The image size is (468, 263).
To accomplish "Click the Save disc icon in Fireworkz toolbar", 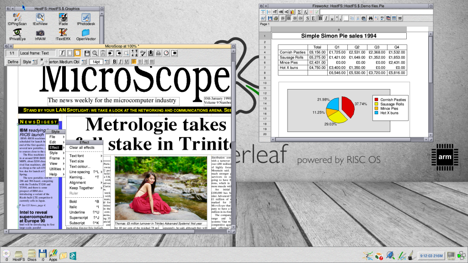I will pyautogui.click(x=269, y=18).
